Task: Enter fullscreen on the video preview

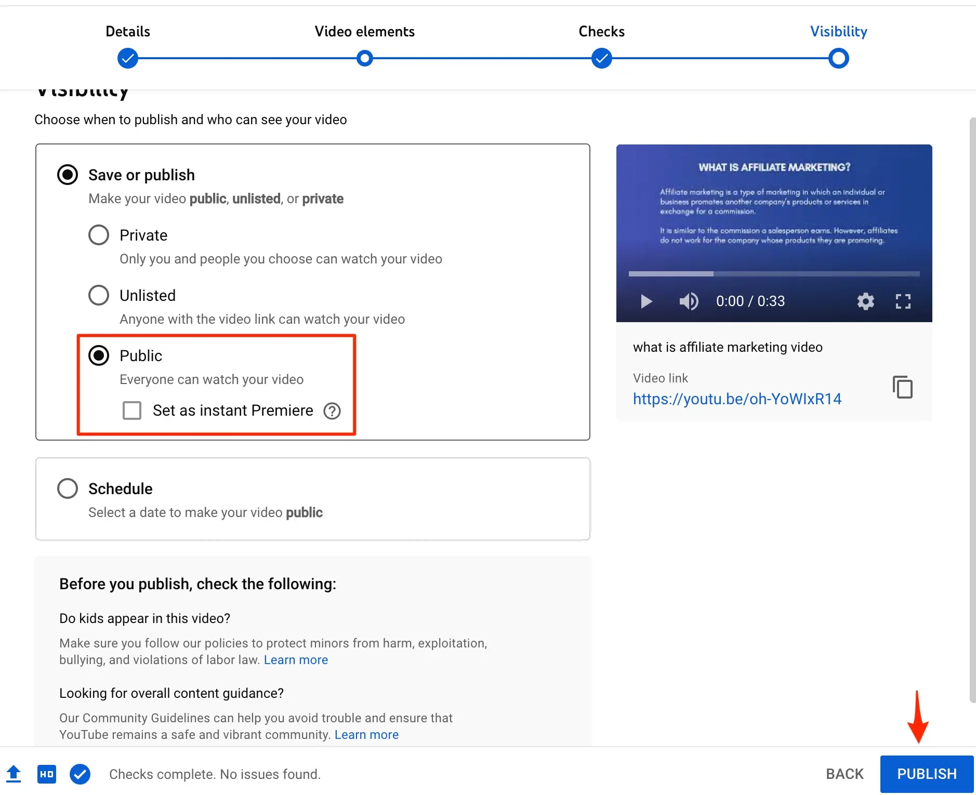Action: [x=903, y=301]
